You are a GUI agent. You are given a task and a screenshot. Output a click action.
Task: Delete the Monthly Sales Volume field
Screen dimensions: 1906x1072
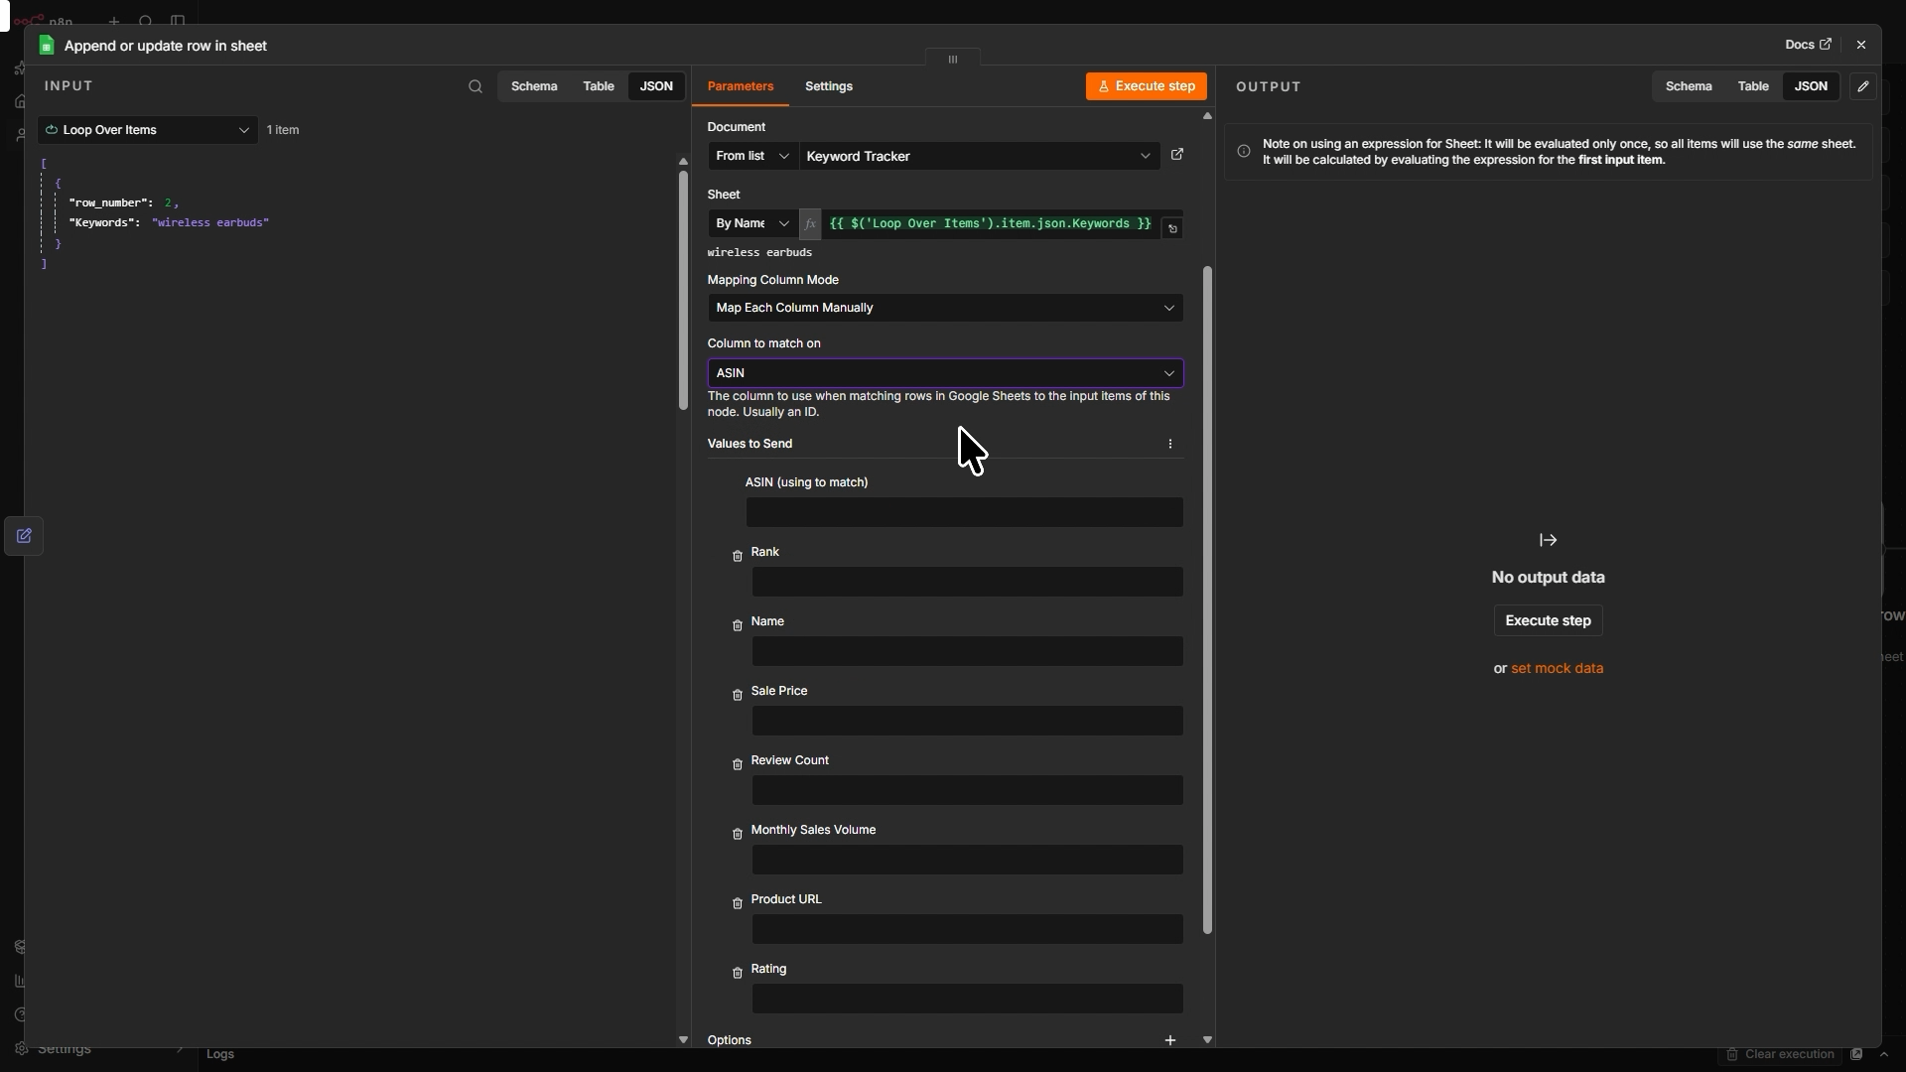pyautogui.click(x=738, y=834)
